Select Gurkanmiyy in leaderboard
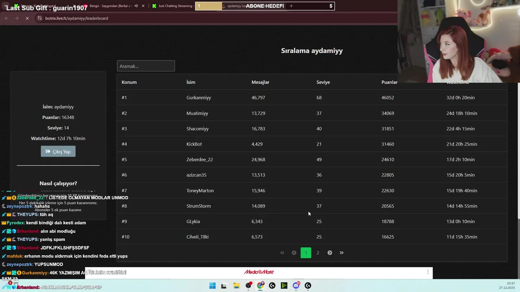 point(199,98)
